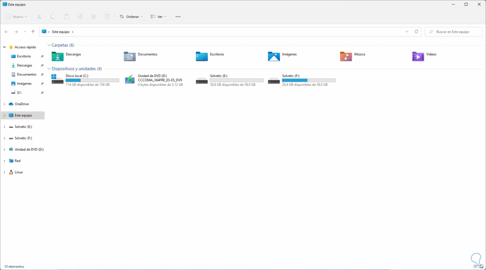Open the Ver view menu
Viewport: 486px width, 270px height.
158,16
